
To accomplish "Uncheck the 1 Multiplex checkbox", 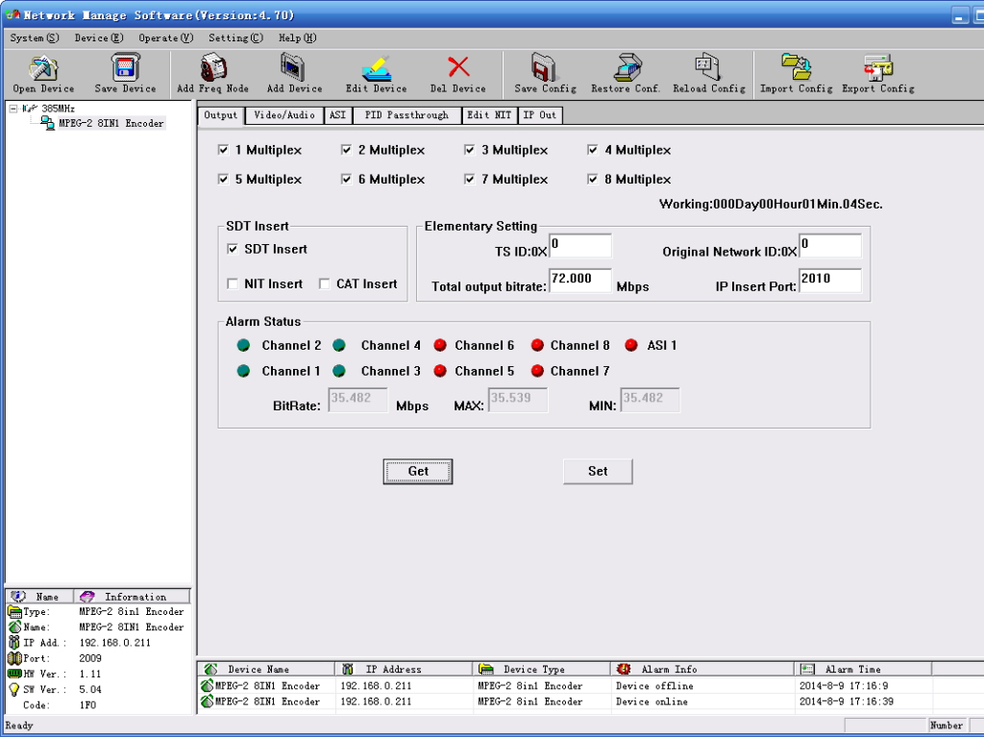I will pos(223,149).
